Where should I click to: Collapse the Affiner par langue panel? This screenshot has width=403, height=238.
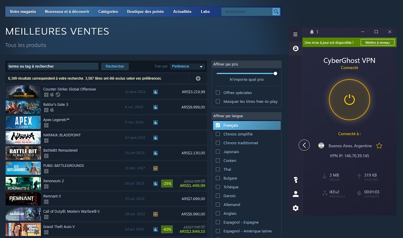tap(247, 116)
